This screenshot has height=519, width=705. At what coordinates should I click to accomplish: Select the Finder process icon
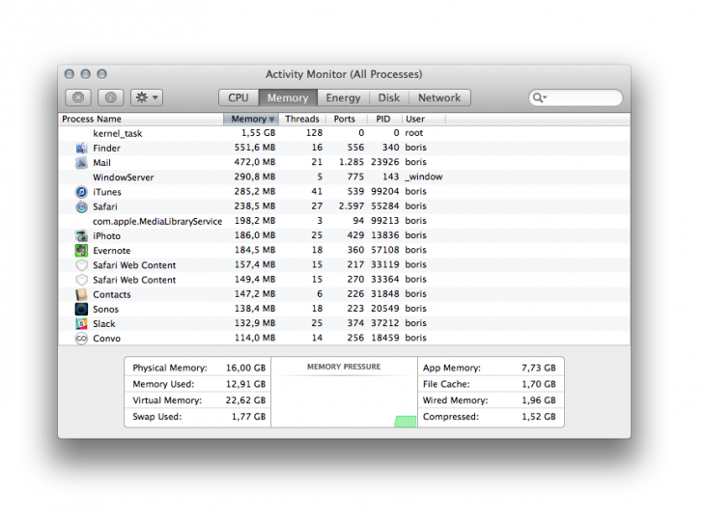click(x=81, y=148)
